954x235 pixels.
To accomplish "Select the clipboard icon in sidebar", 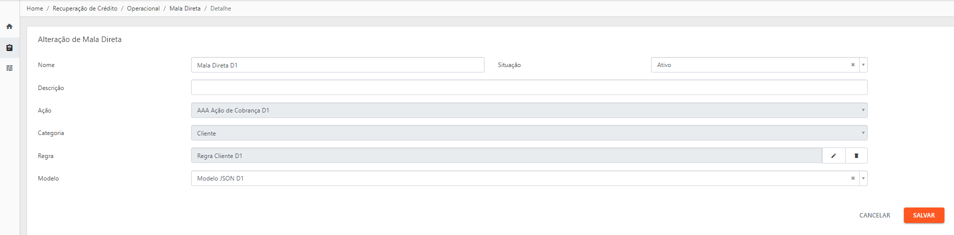I will 10,48.
